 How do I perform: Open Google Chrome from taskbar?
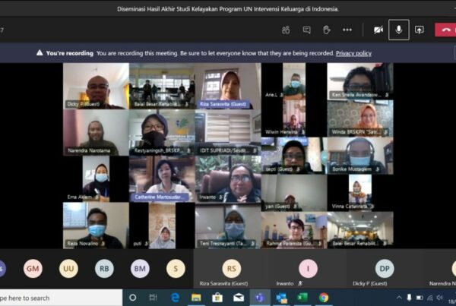pos(324,298)
